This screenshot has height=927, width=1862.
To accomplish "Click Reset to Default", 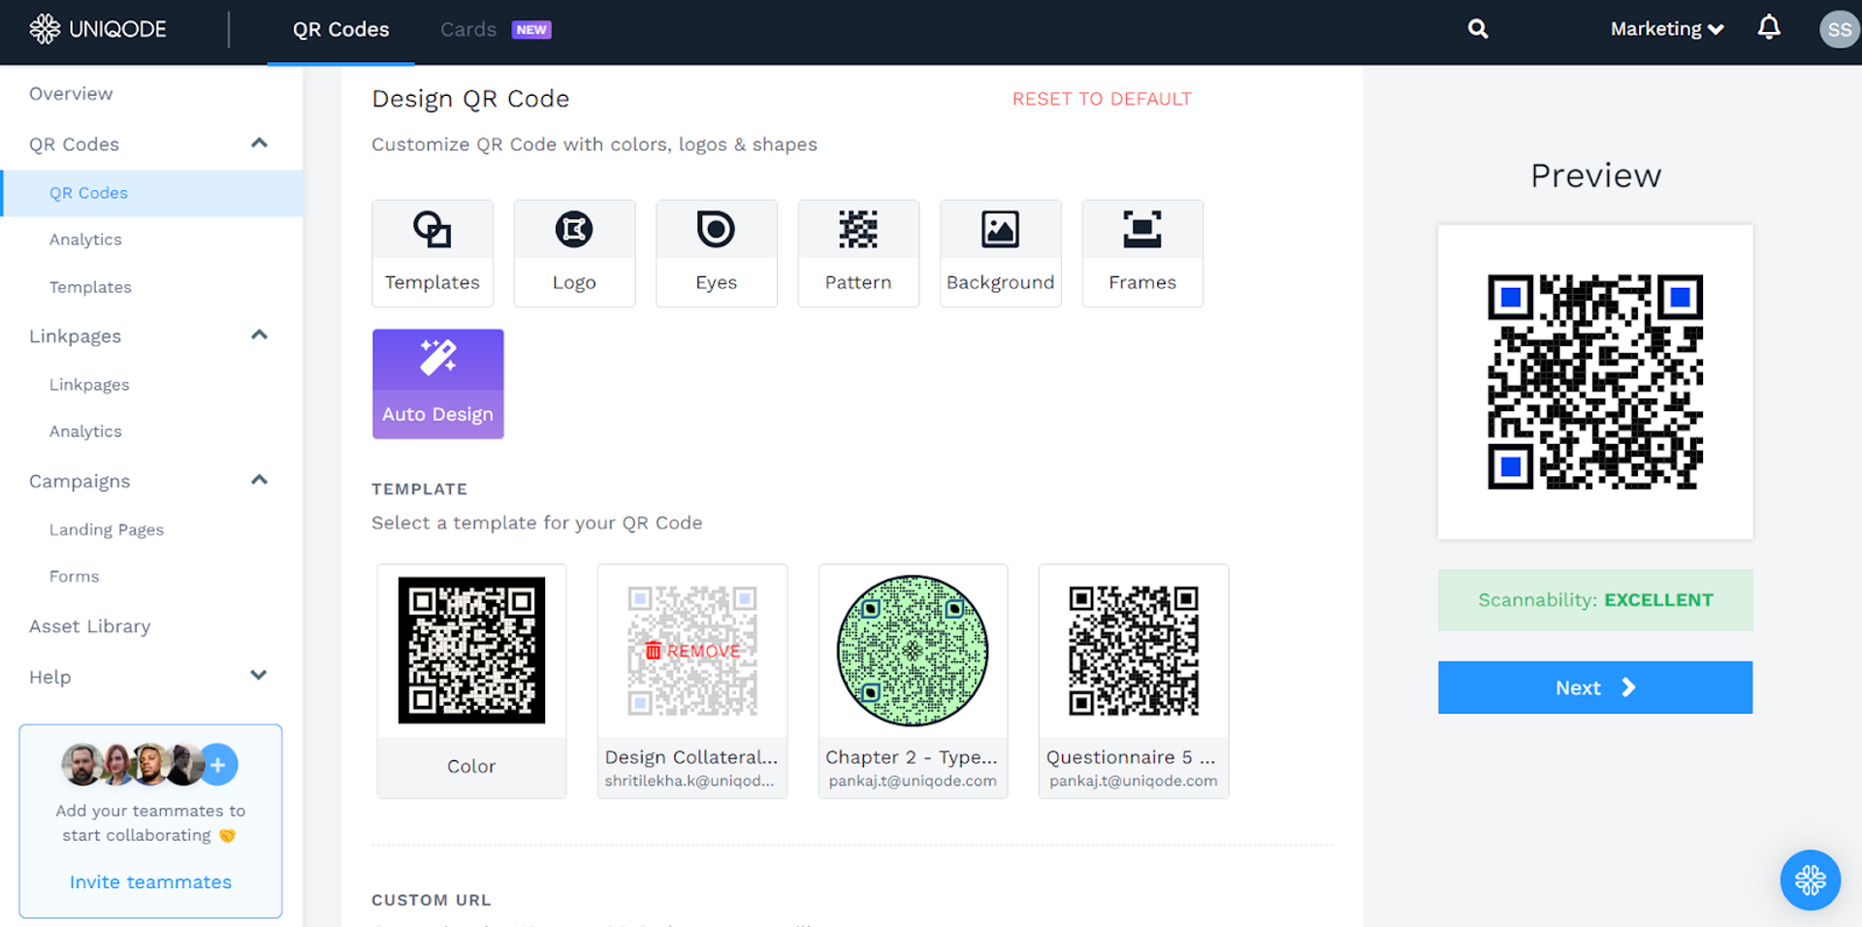I will (x=1102, y=99).
